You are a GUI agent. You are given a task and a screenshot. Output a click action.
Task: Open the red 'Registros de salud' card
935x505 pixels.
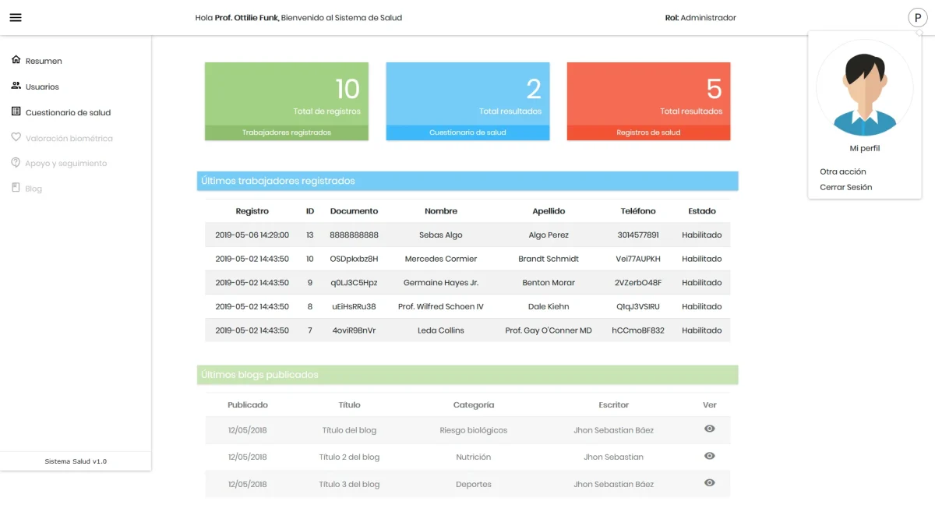[648, 101]
